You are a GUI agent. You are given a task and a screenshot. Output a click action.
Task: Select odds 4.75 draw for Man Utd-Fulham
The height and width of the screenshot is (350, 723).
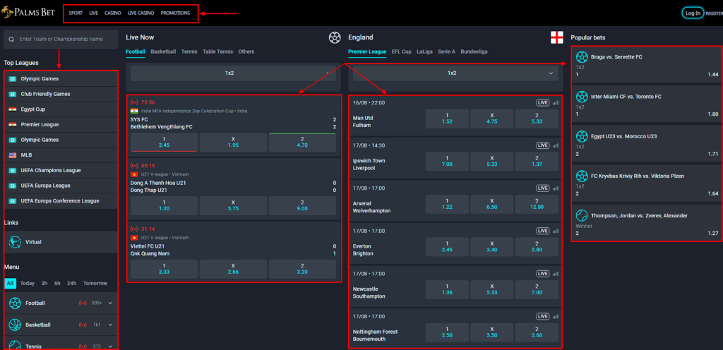(x=491, y=118)
